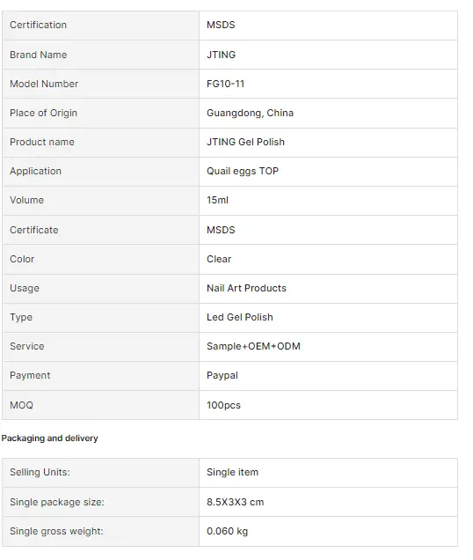Select the JTING brand name value
The height and width of the screenshot is (560, 473).
click(222, 55)
